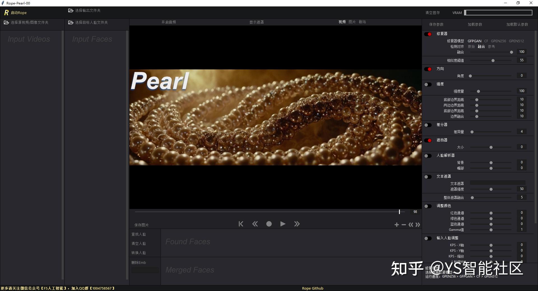Screen dimensions: 538x291
Task: Zoom out with the minus icon
Action: pos(403,225)
